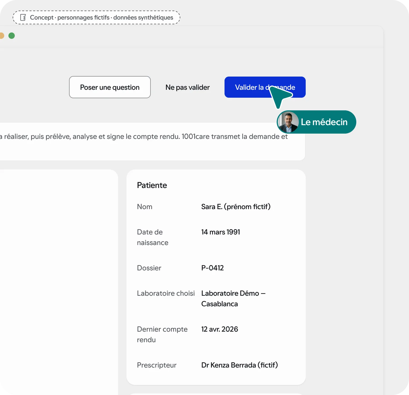Click the Prescripteur field label
409x395 pixels.
point(157,365)
